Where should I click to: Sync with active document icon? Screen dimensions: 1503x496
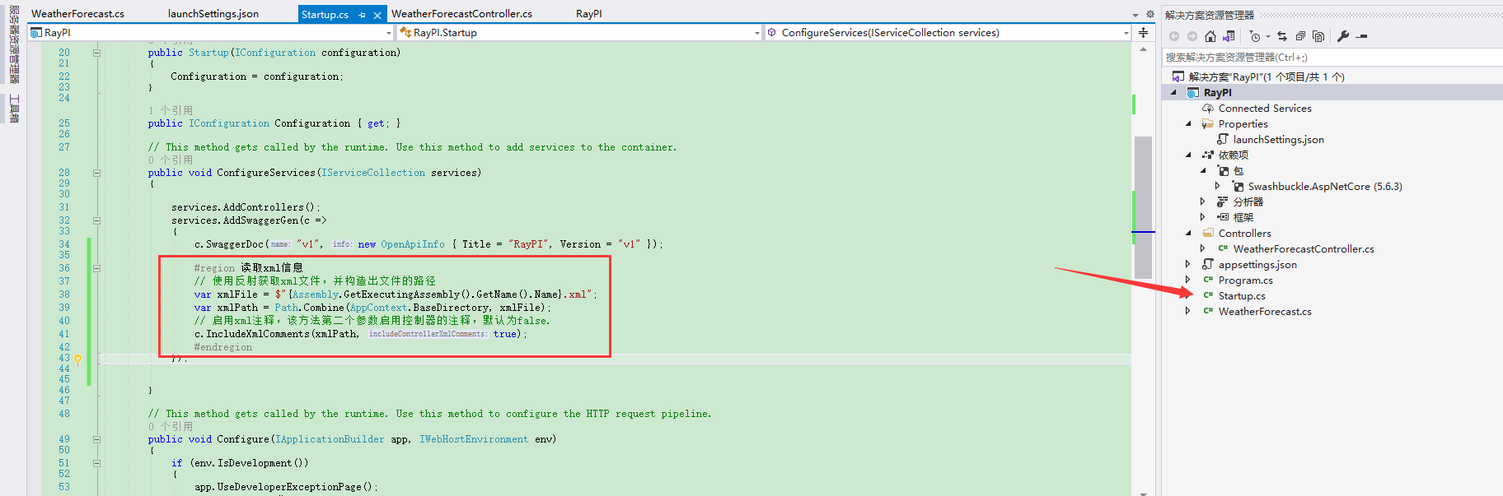pos(1282,36)
